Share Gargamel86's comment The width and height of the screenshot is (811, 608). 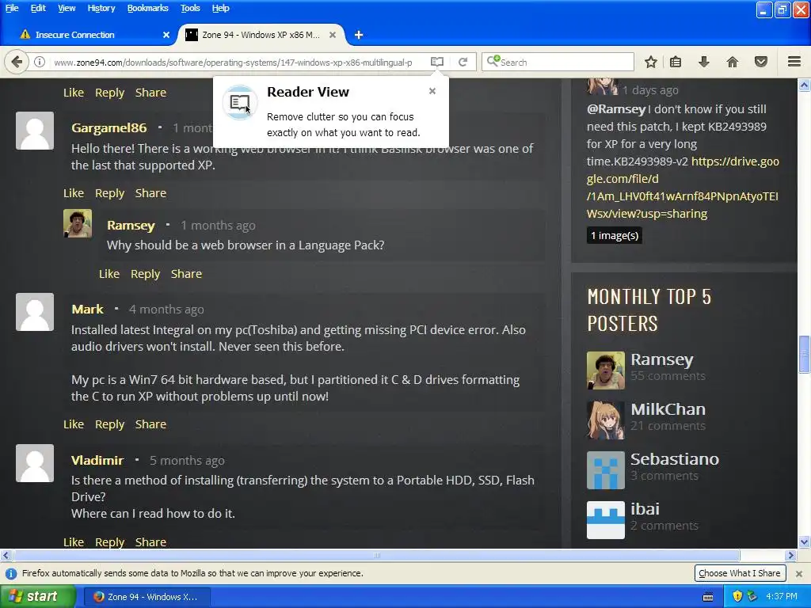pyautogui.click(x=150, y=193)
